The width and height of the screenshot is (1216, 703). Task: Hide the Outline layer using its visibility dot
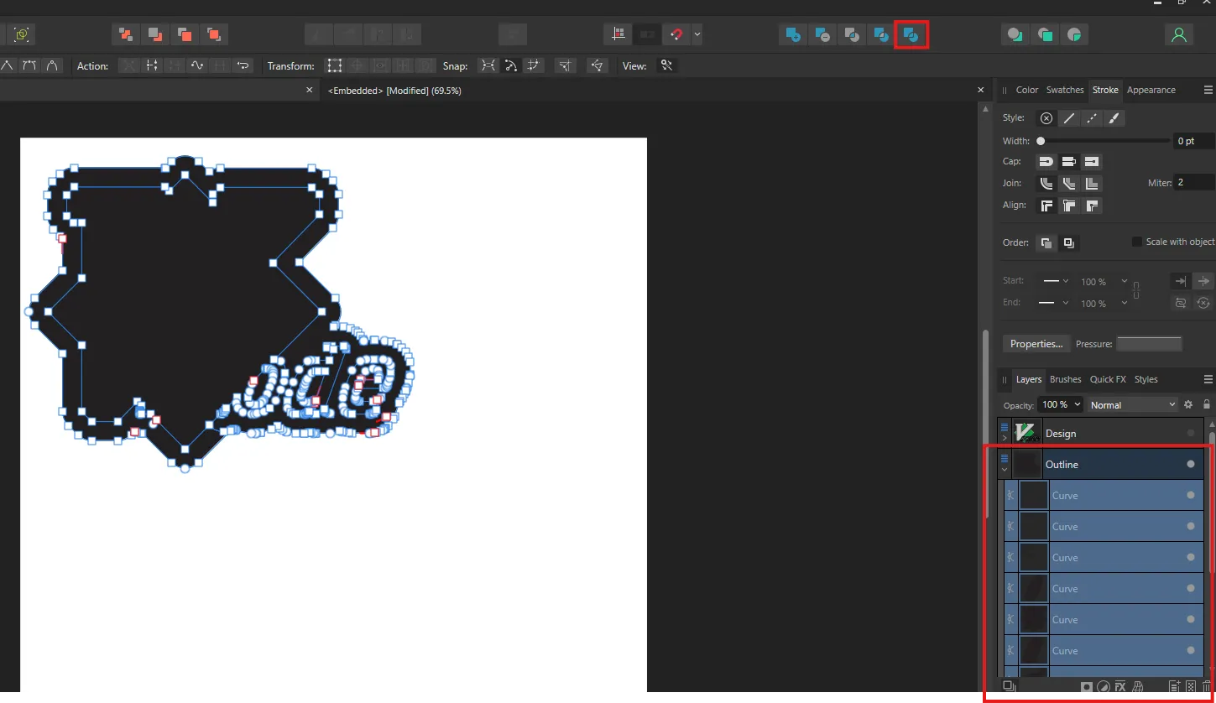tap(1191, 464)
